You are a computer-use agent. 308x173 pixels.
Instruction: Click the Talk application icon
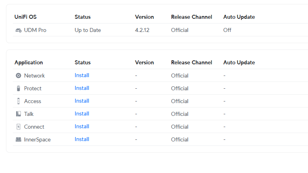click(x=18, y=114)
